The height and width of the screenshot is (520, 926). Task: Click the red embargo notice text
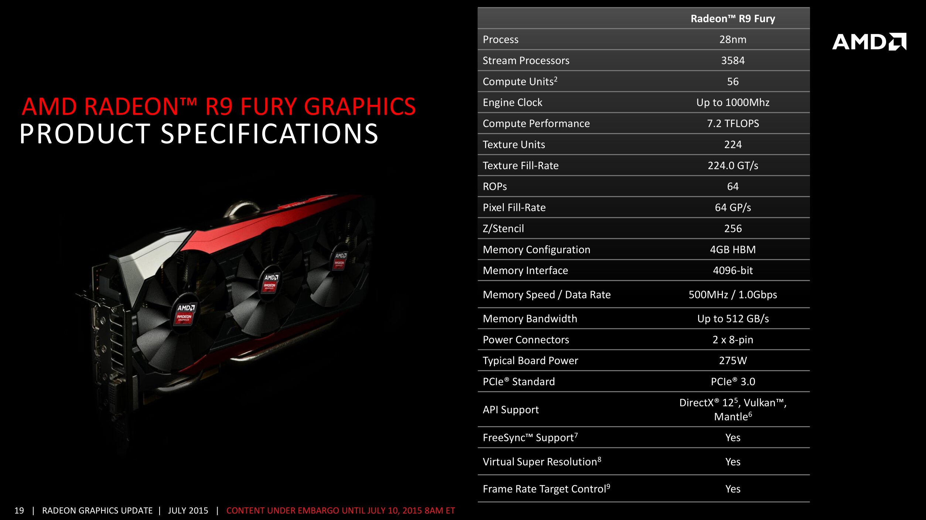(340, 510)
